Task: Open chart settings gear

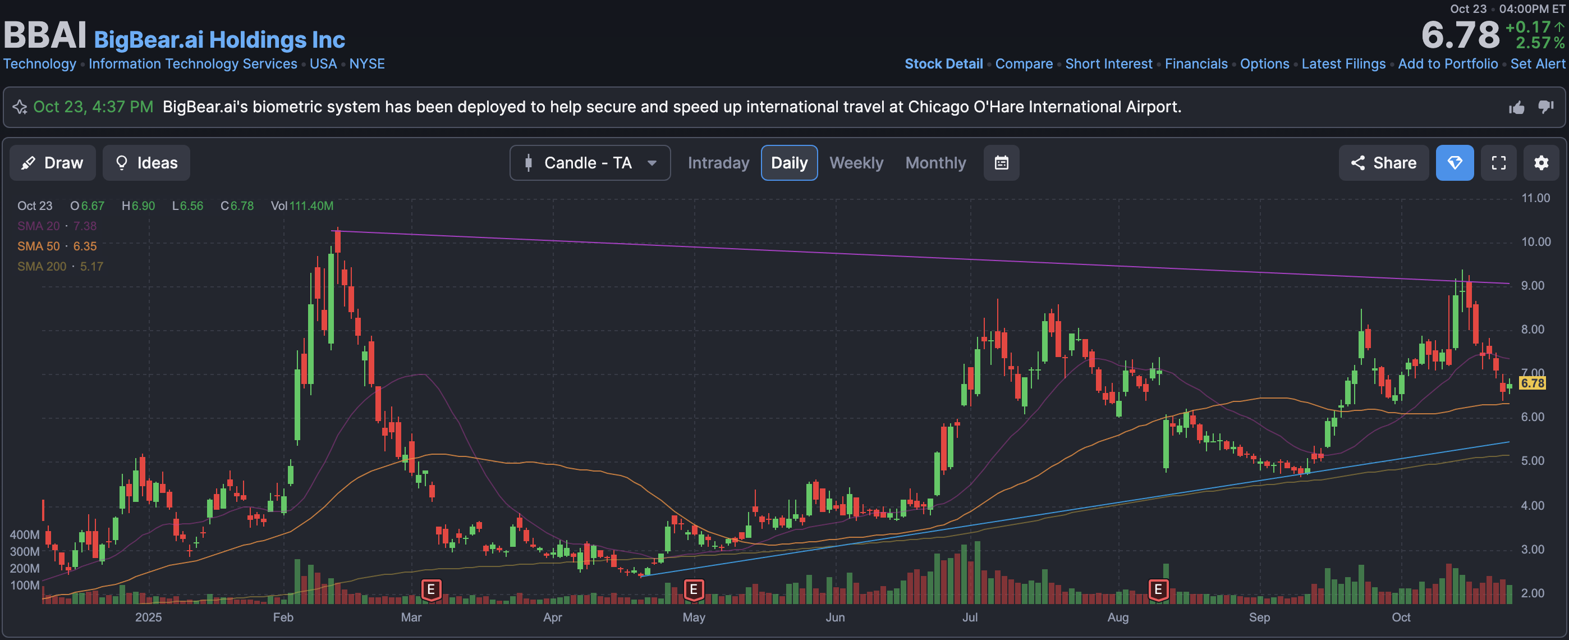Action: pos(1540,163)
